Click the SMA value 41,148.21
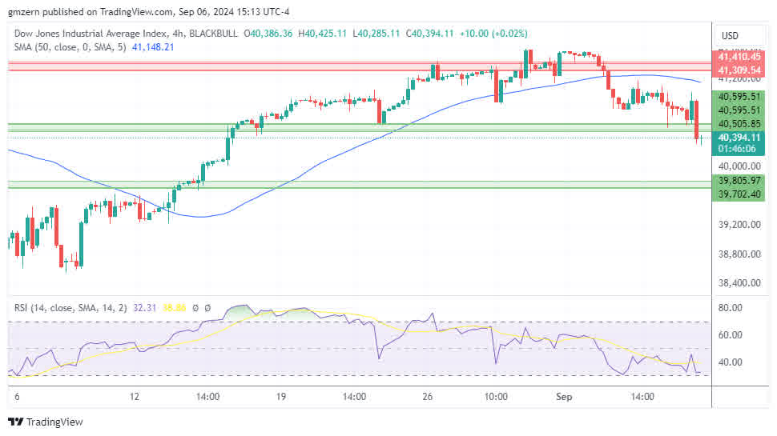Screen dimensions: 777x436 [153, 47]
